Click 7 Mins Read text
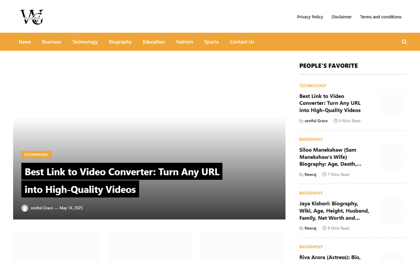This screenshot has width=420, height=262. (x=338, y=175)
